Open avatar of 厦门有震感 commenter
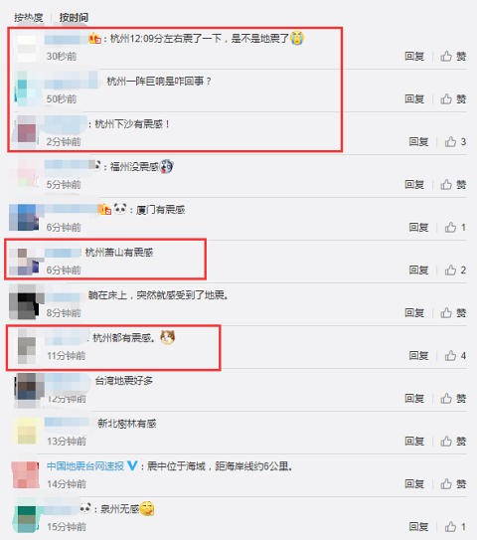This screenshot has height=540, width=477. pyautogui.click(x=26, y=218)
